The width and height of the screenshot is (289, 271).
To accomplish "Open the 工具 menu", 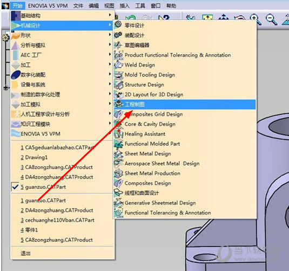I will click(x=140, y=6).
